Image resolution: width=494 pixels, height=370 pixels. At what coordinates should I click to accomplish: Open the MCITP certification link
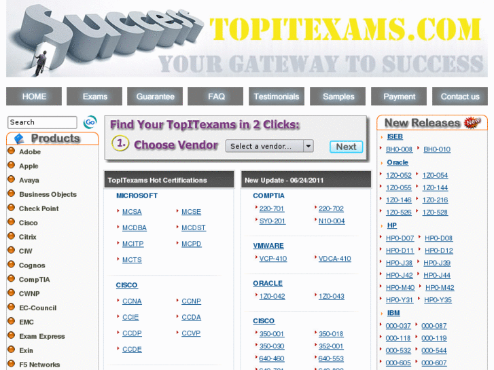(x=133, y=244)
